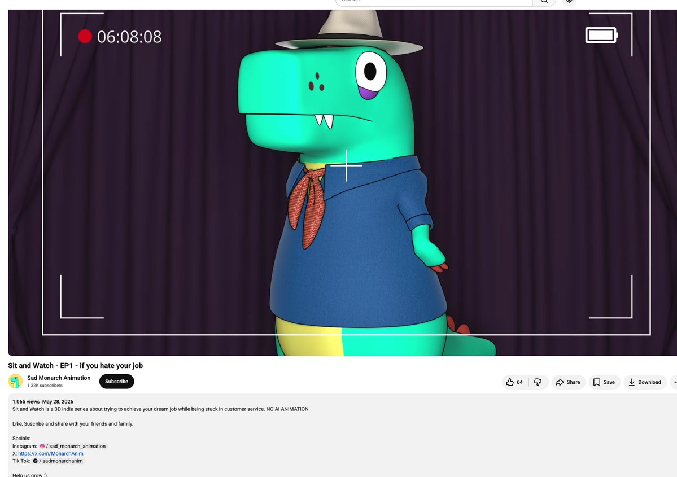Dislike the video with thumbs down
This screenshot has width=677, height=477.
[538, 382]
